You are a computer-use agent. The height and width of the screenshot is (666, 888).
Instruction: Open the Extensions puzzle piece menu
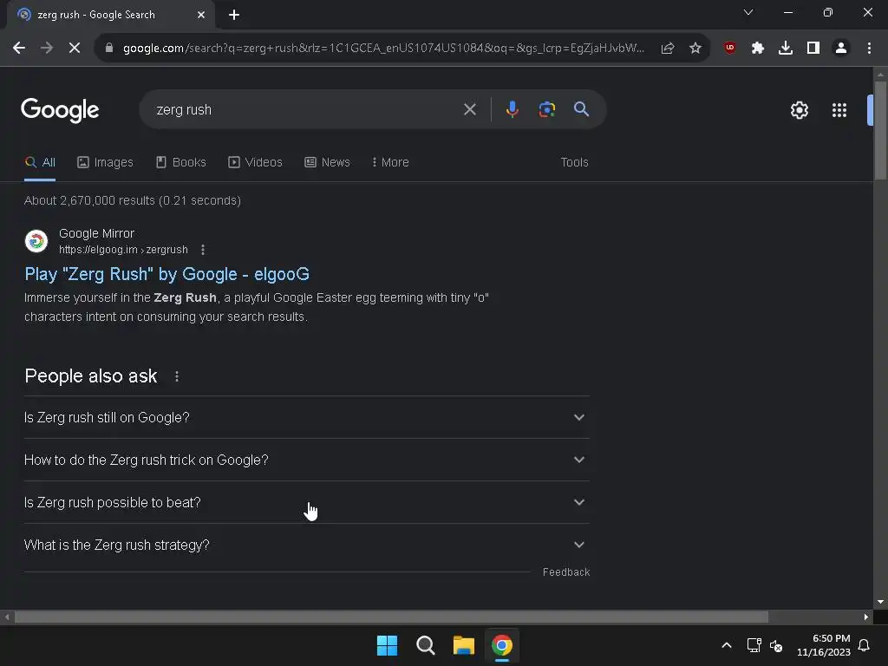point(758,49)
